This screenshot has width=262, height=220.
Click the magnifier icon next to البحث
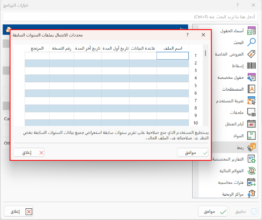pos(251,42)
